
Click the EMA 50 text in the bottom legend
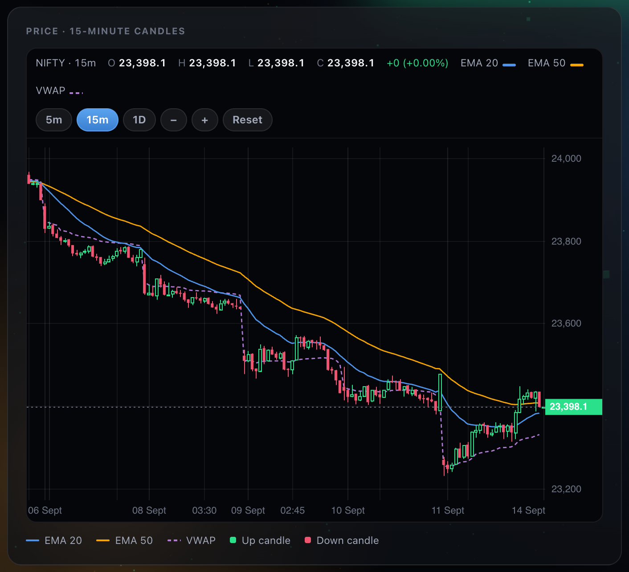[134, 540]
